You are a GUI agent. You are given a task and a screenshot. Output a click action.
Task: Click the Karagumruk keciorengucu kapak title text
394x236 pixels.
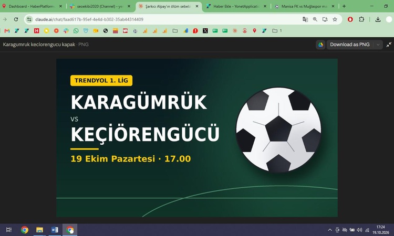[39, 45]
